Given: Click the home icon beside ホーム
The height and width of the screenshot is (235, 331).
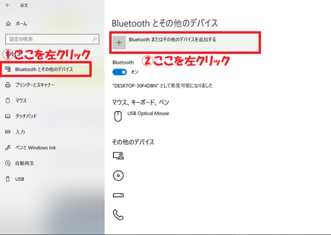Looking at the screenshot, I should click(x=8, y=24).
